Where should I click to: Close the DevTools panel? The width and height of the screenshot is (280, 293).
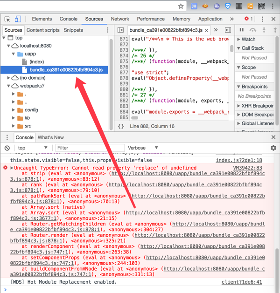point(273,19)
